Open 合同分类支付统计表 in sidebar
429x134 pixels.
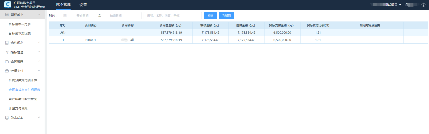pos(23,80)
